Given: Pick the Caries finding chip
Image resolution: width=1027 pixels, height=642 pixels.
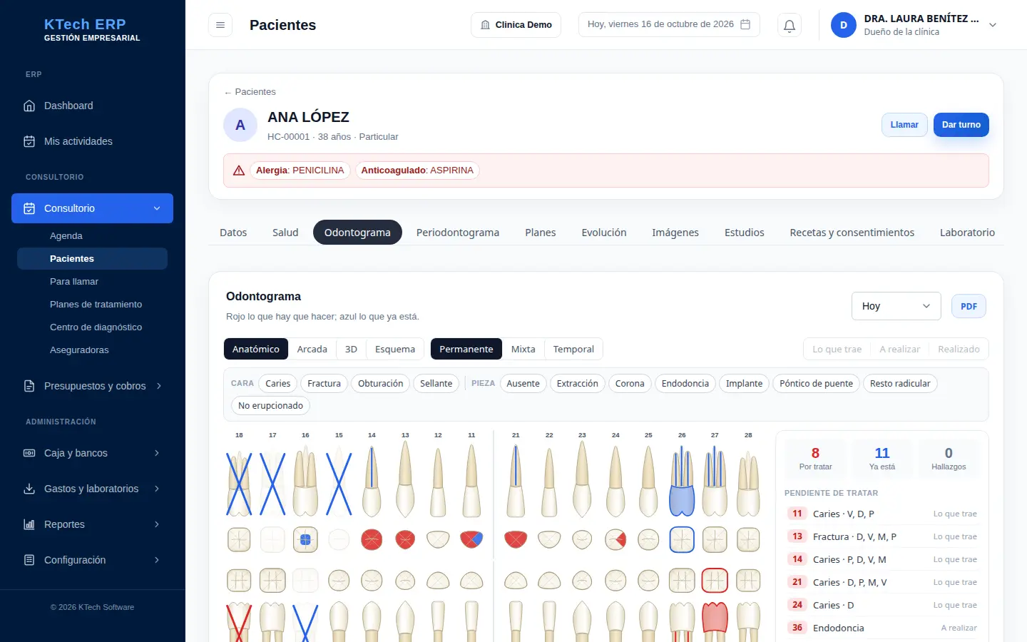Looking at the screenshot, I should (x=278, y=384).
